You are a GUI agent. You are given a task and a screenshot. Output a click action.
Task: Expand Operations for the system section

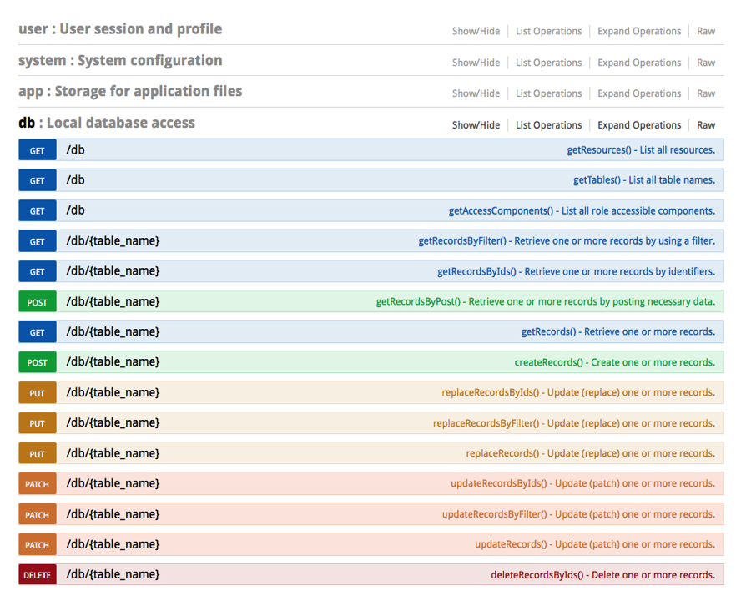(x=639, y=63)
